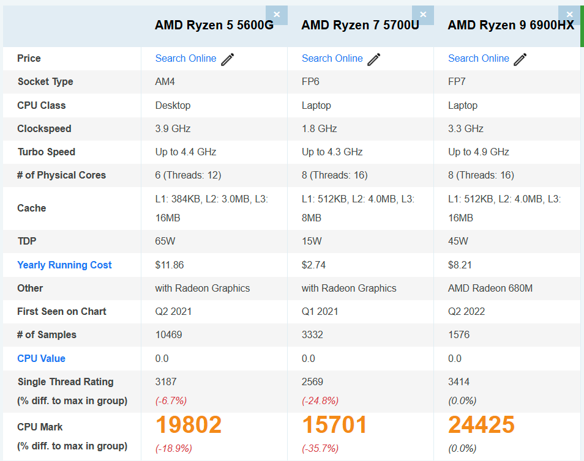The height and width of the screenshot is (461, 584).
Task: Click the Turbo Speed row label
Action: [46, 152]
